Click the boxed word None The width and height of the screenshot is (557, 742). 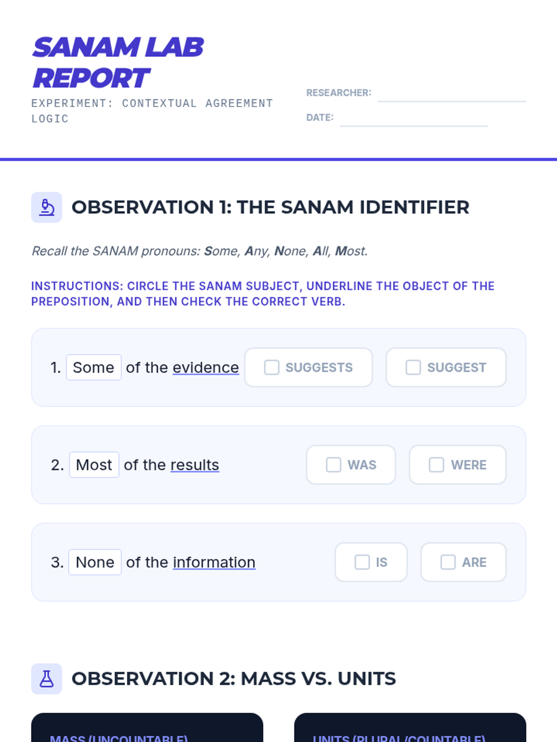tap(95, 562)
